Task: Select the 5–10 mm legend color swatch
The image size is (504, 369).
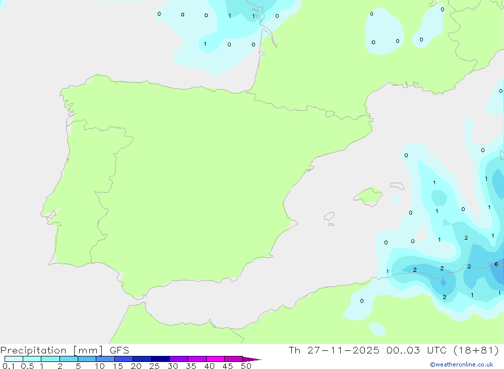Action: click(87, 359)
